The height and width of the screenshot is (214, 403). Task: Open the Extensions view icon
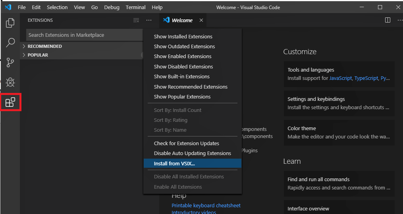point(10,102)
